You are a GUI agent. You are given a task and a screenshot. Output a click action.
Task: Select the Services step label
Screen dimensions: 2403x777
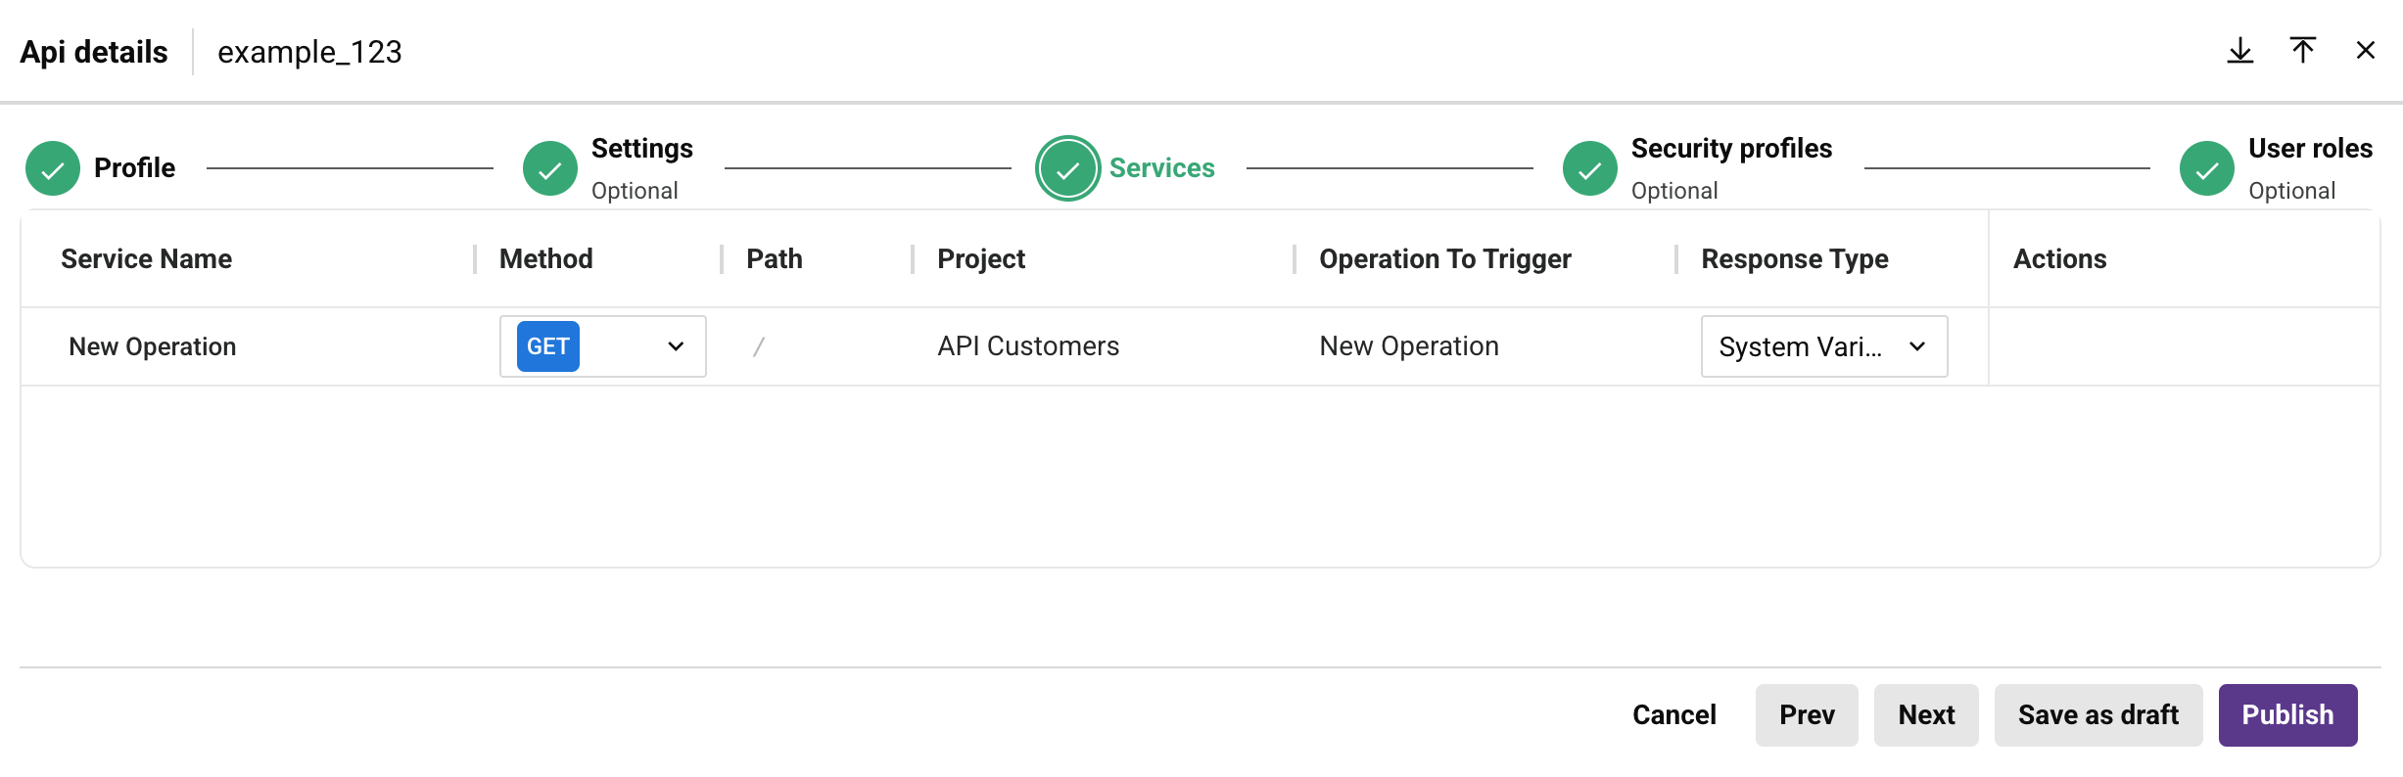pos(1162,168)
